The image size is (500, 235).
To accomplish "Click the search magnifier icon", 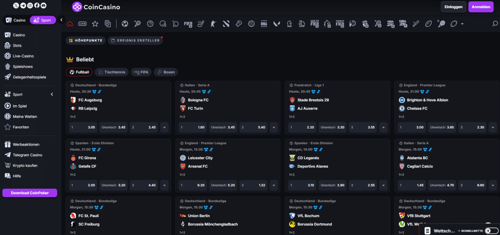I will (x=495, y=24).
